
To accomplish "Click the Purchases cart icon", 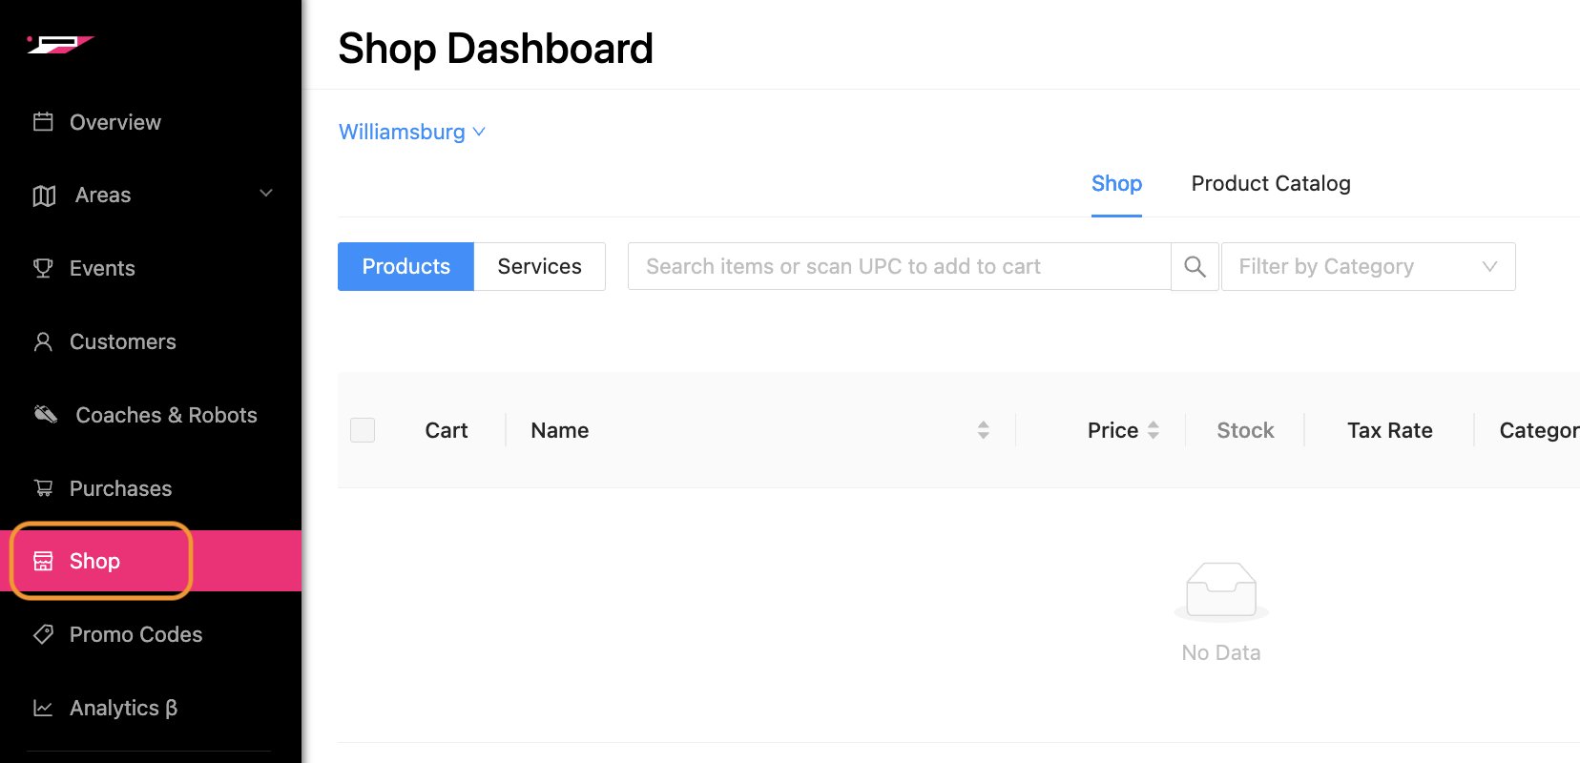I will coord(43,488).
